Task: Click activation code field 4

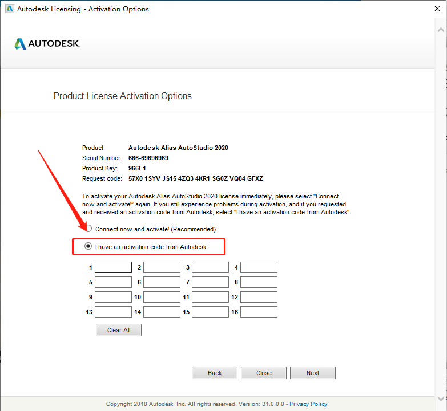Action: tap(259, 267)
